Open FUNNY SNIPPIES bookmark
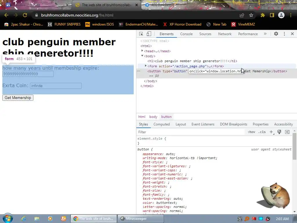Image resolution: width=297 pixels, height=223 pixels. tap(64, 24)
